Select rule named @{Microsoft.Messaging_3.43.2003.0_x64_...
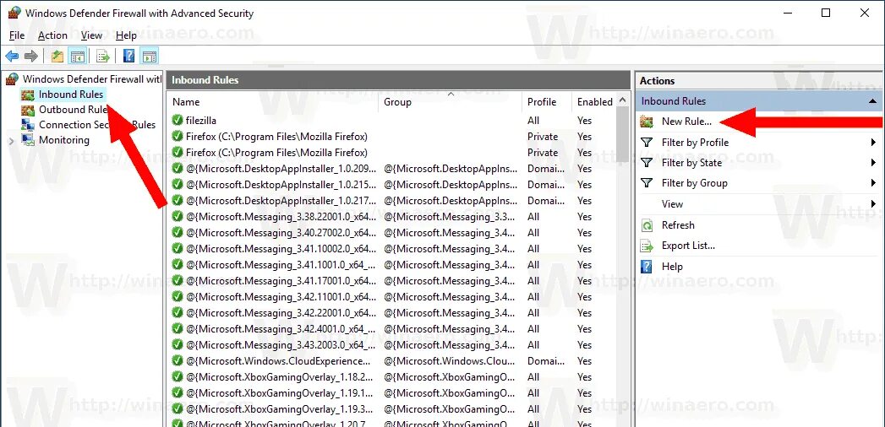The image size is (885, 427). (281, 345)
